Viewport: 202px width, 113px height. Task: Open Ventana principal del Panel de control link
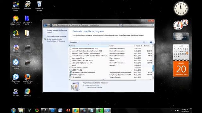tap(57, 31)
